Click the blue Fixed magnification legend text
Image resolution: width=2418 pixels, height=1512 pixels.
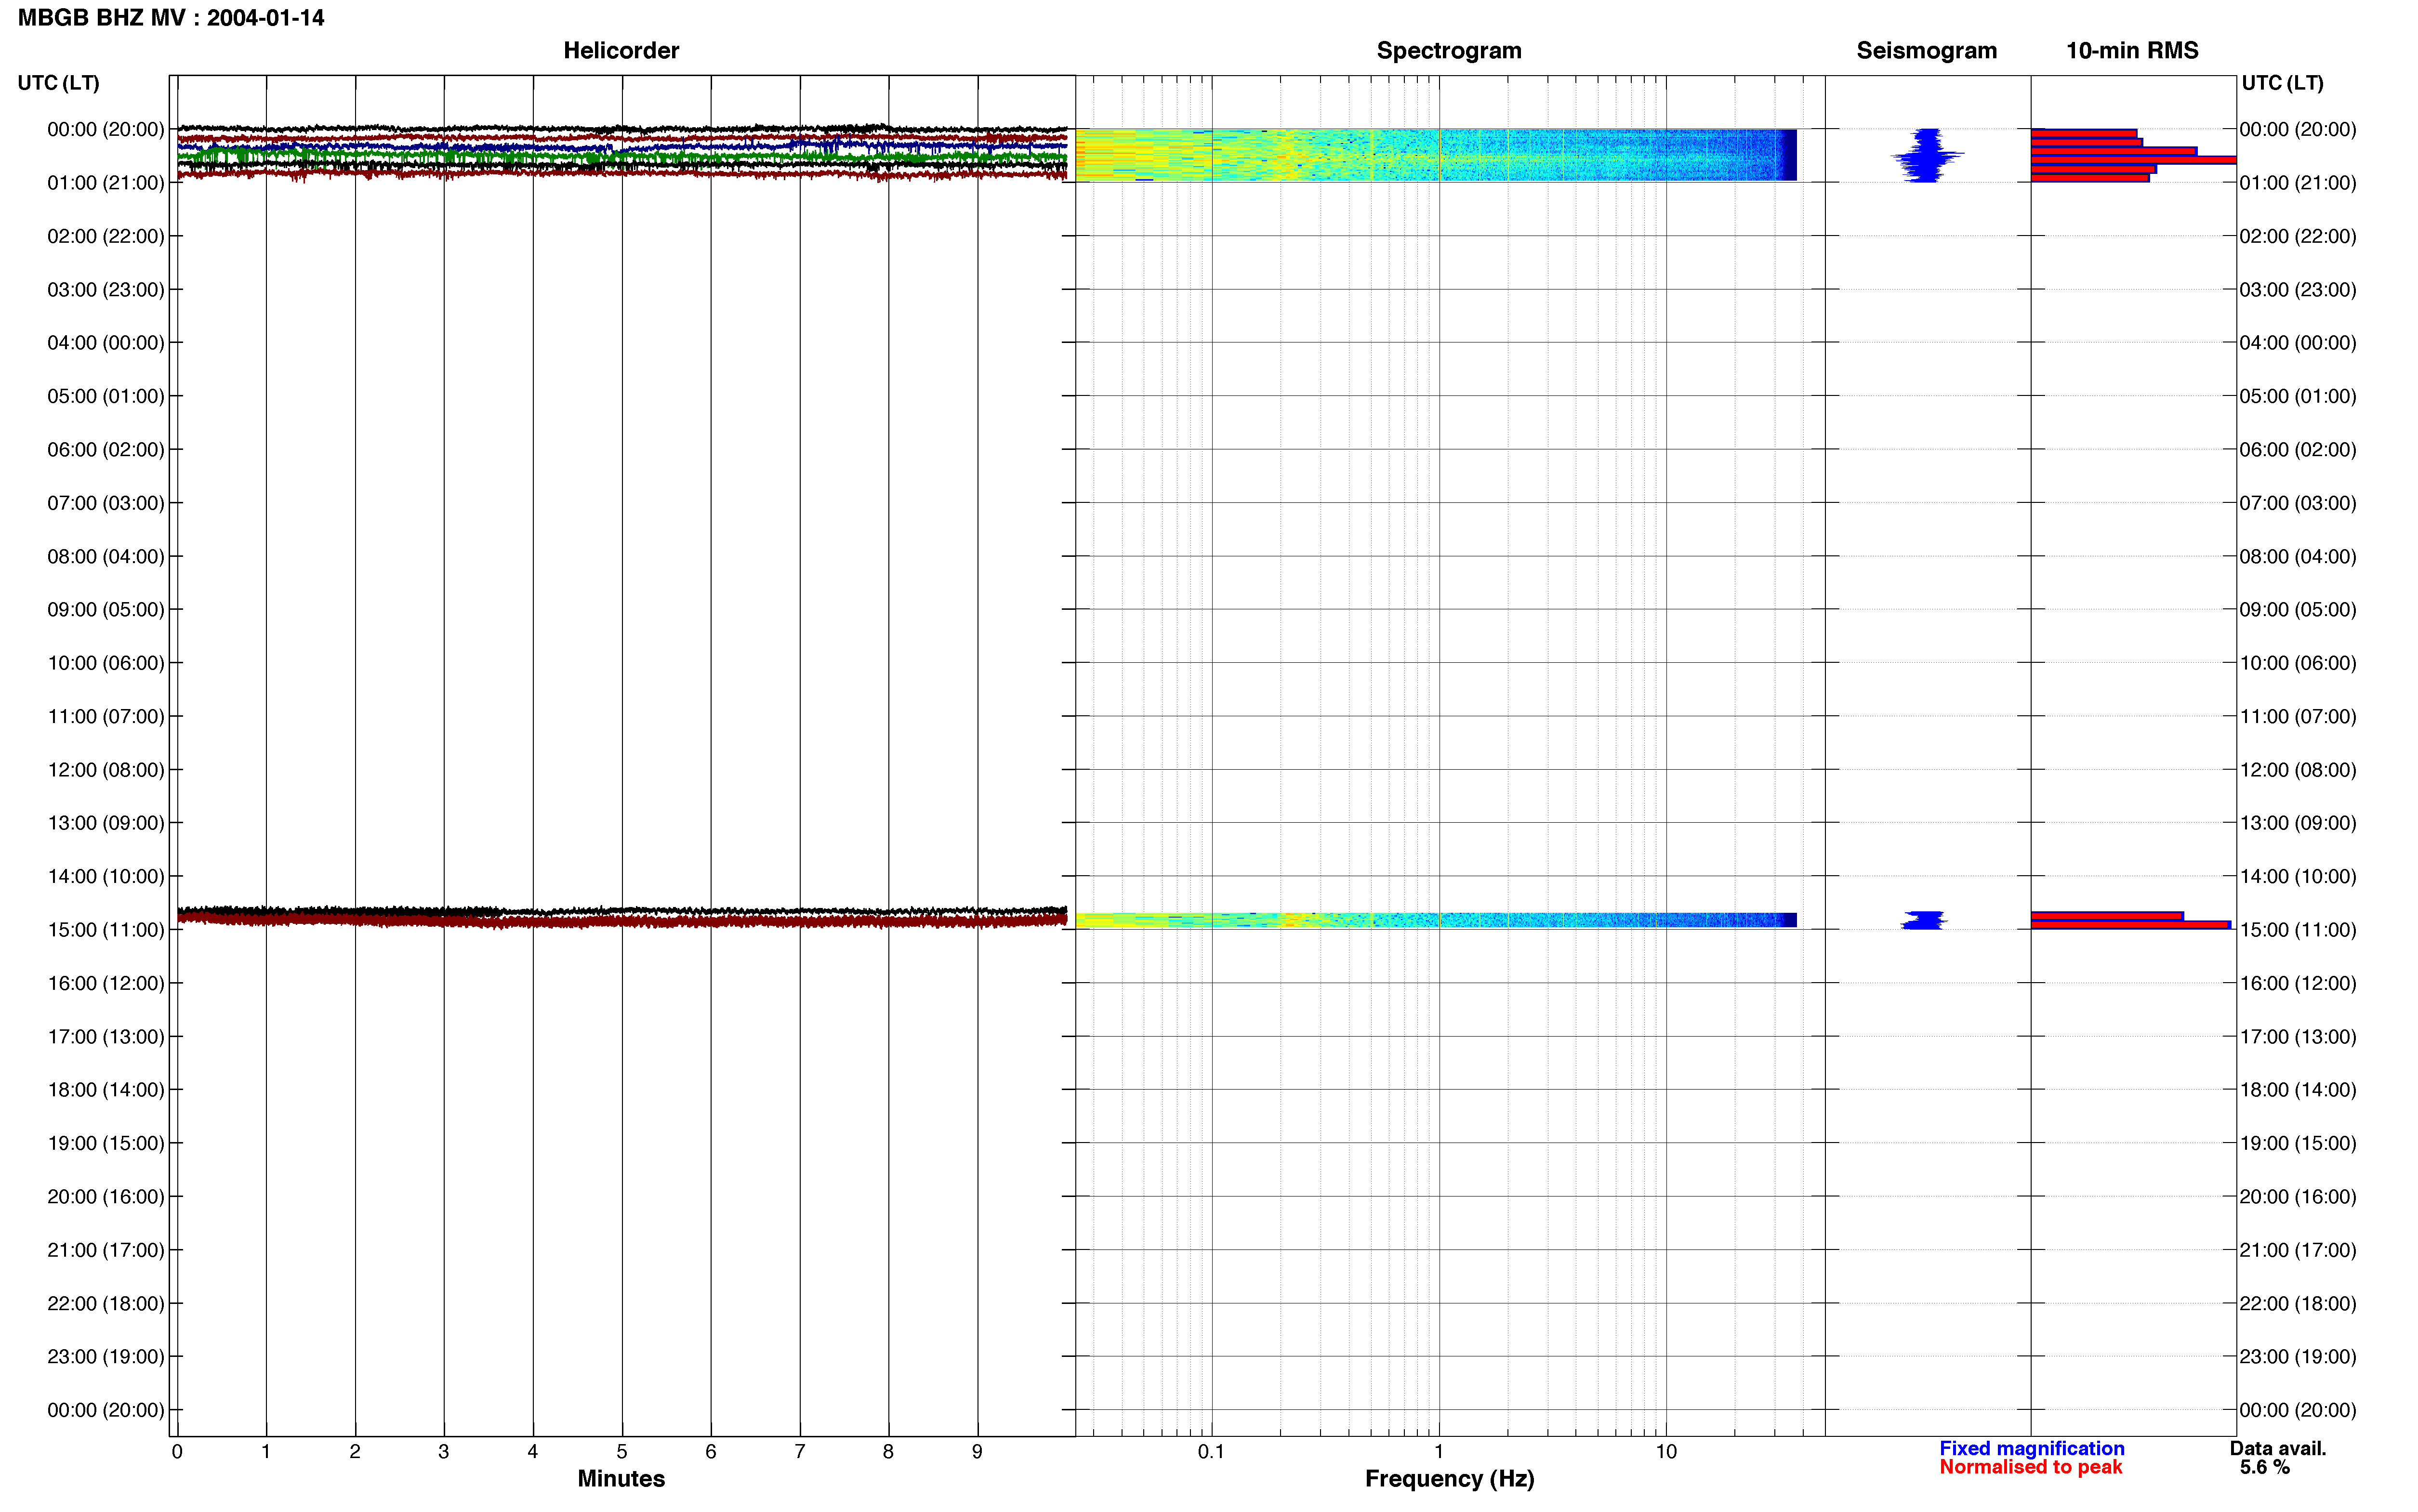2031,1448
